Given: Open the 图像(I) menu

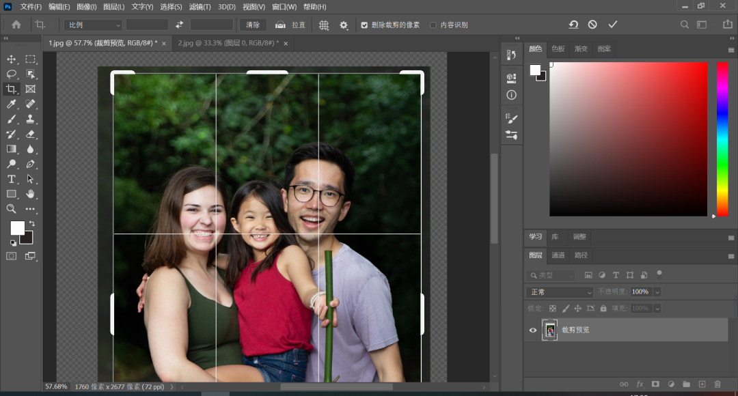Looking at the screenshot, I should [x=87, y=7].
